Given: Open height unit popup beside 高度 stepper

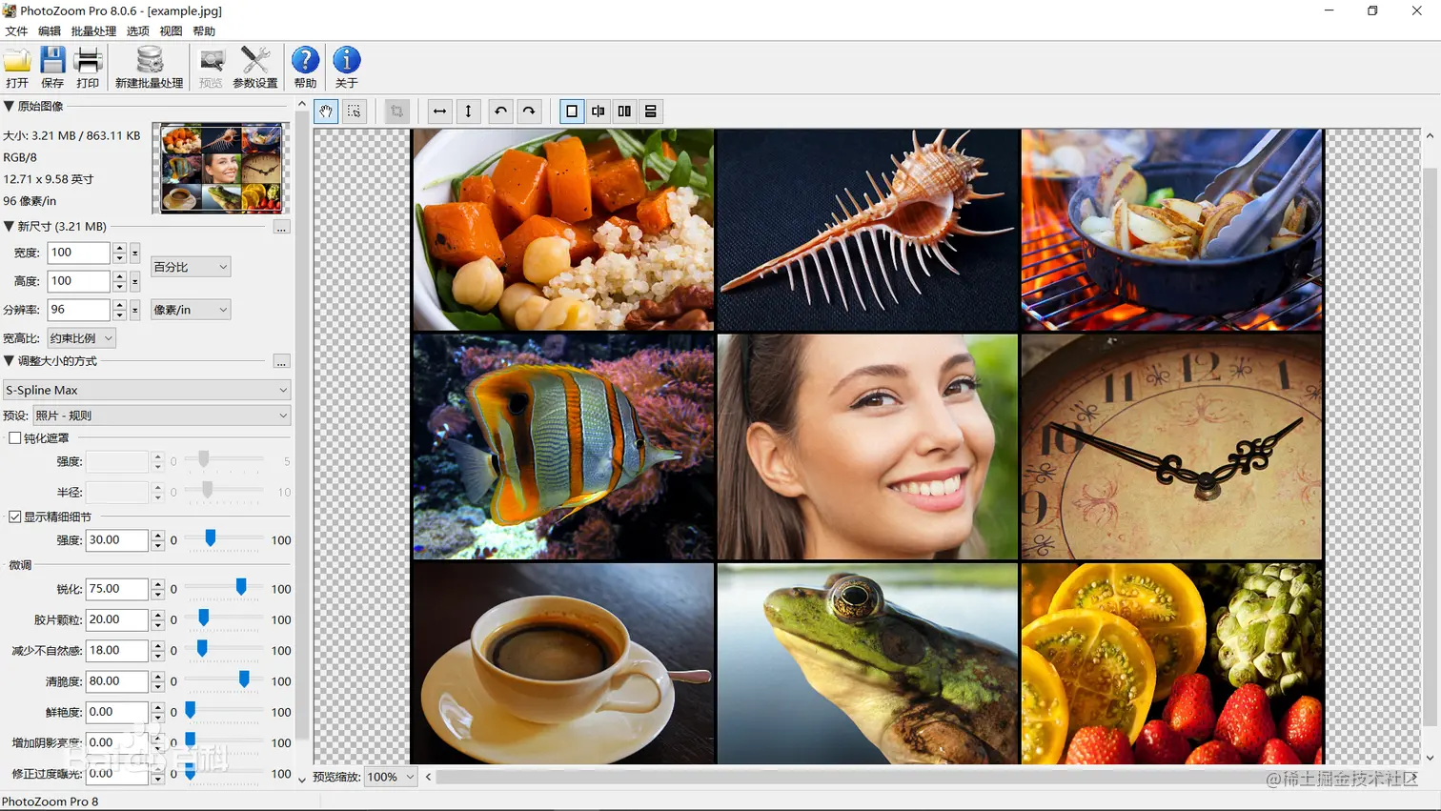Looking at the screenshot, I should (x=135, y=281).
